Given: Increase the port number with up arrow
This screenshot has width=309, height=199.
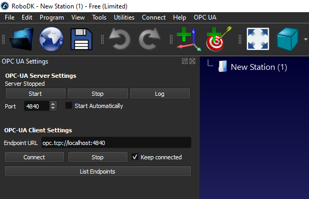Looking at the screenshot, I should click(53, 104).
